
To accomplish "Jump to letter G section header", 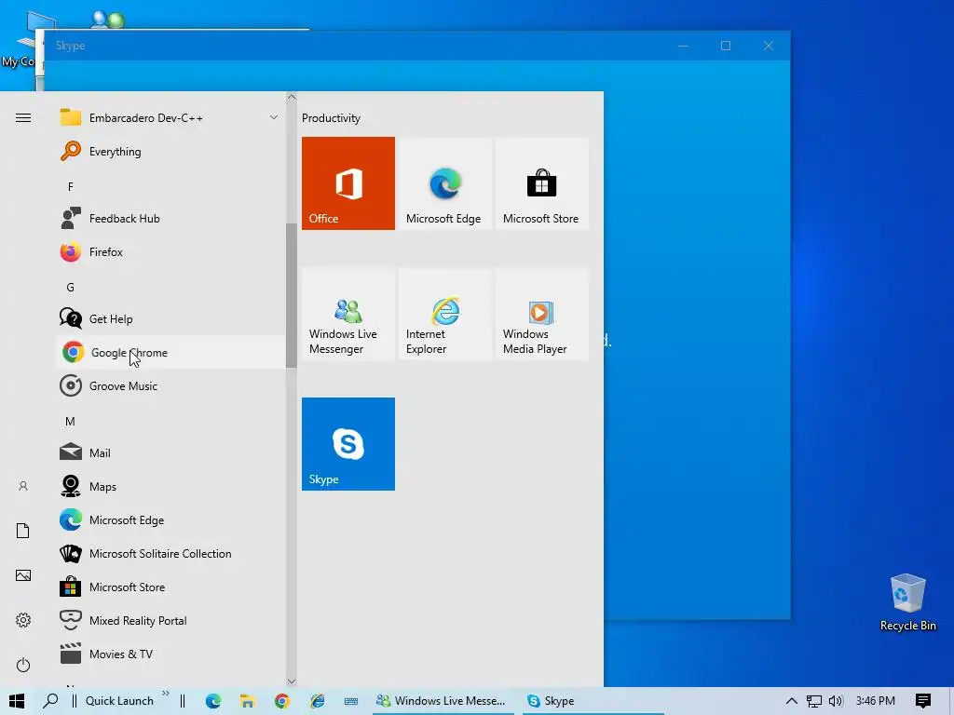I will click(71, 287).
